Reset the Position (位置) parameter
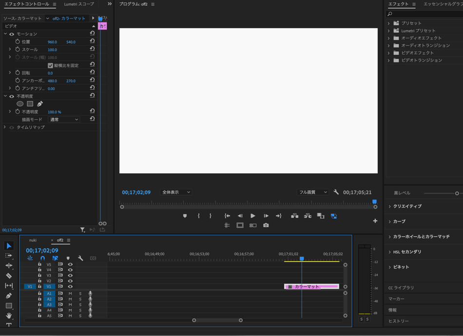463x336 pixels. pos(92,41)
